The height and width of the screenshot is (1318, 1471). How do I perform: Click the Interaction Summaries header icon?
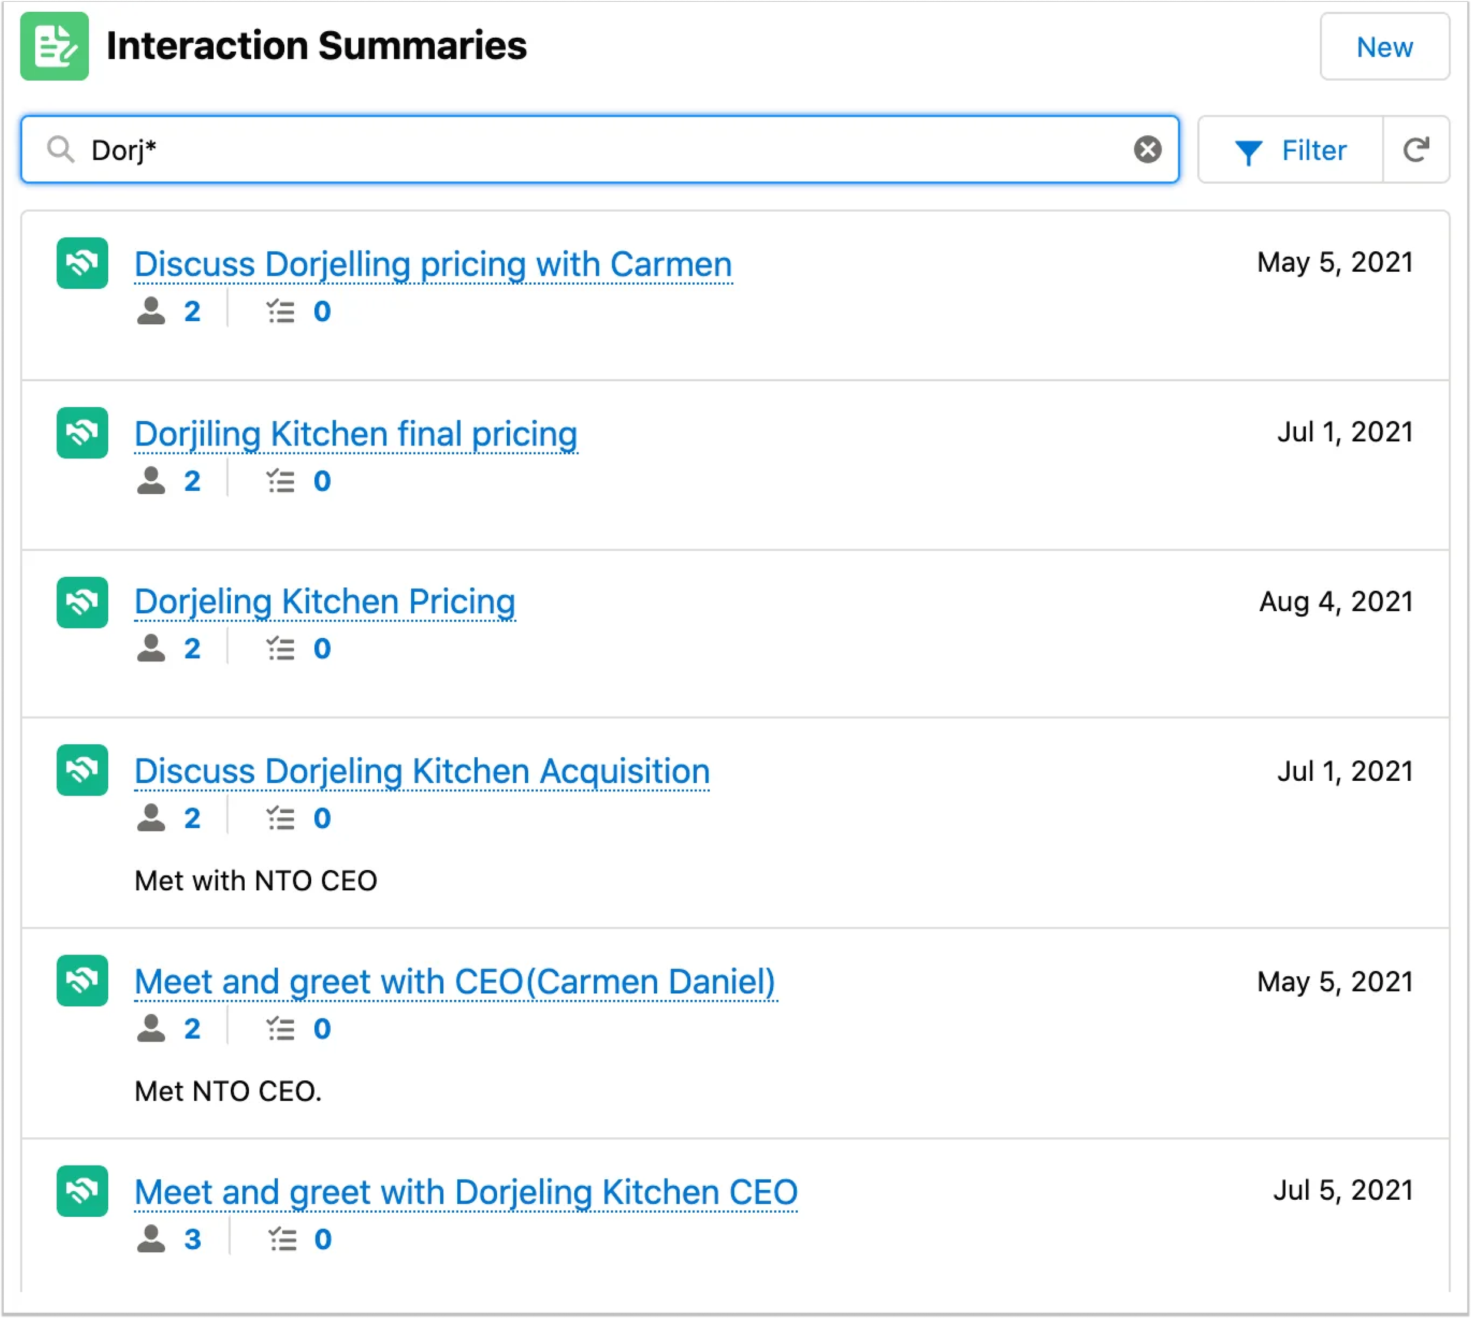click(x=54, y=46)
